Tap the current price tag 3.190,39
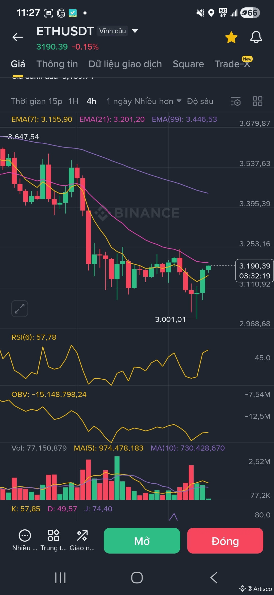Viewport: 274px width, 595px height. (254, 271)
